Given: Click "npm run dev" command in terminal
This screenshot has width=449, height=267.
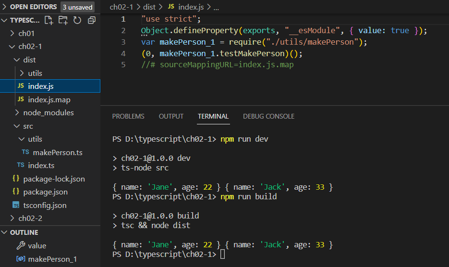Looking at the screenshot, I should point(244,139).
